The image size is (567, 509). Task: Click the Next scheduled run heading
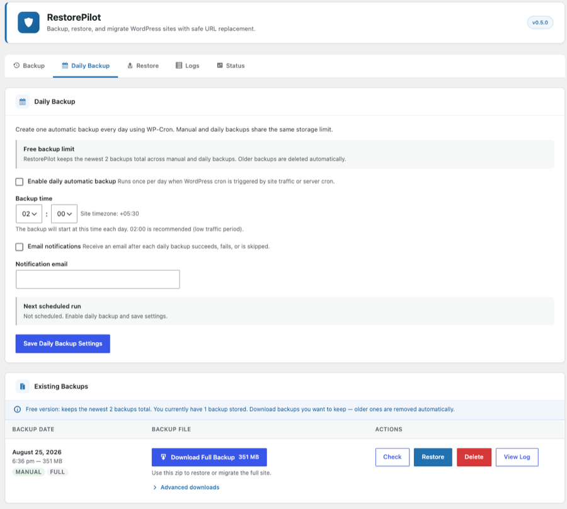click(x=52, y=306)
